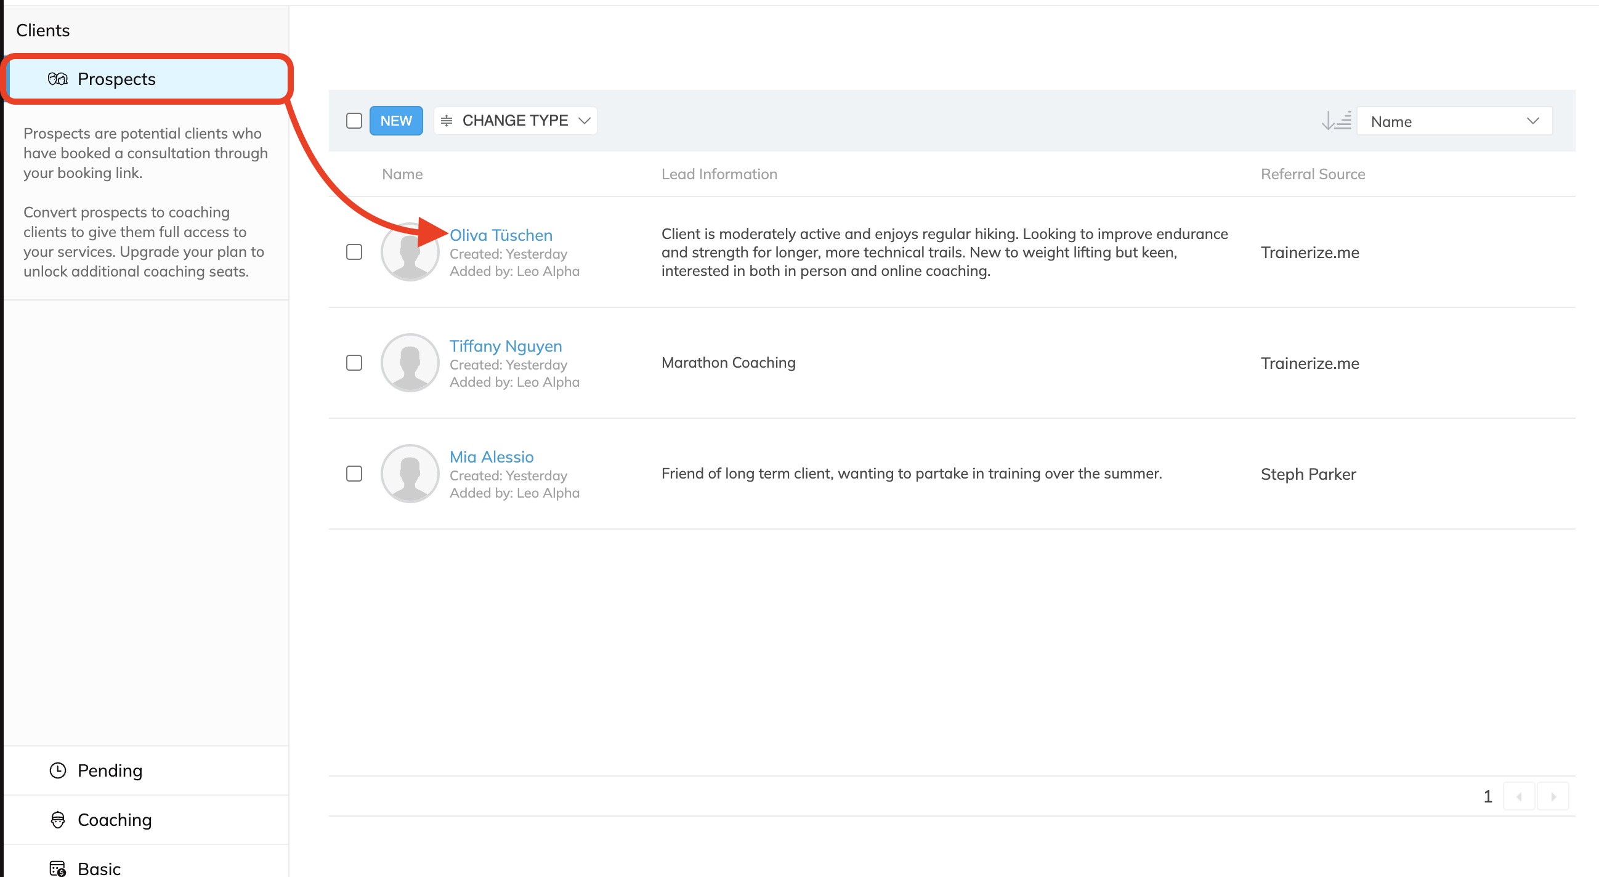Mark the checkbox for Mia Alessio
The height and width of the screenshot is (877, 1599).
pyautogui.click(x=354, y=474)
